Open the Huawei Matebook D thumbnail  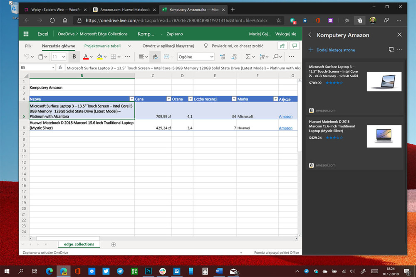pos(384,136)
